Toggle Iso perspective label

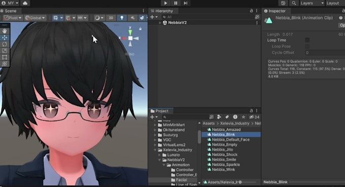point(129,54)
